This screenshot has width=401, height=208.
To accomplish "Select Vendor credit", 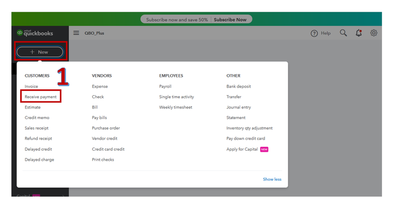I will pyautogui.click(x=104, y=139).
